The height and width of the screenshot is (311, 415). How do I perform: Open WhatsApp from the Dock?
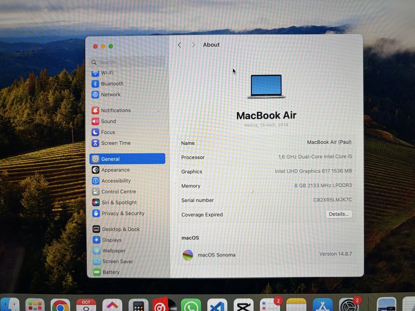(191, 305)
